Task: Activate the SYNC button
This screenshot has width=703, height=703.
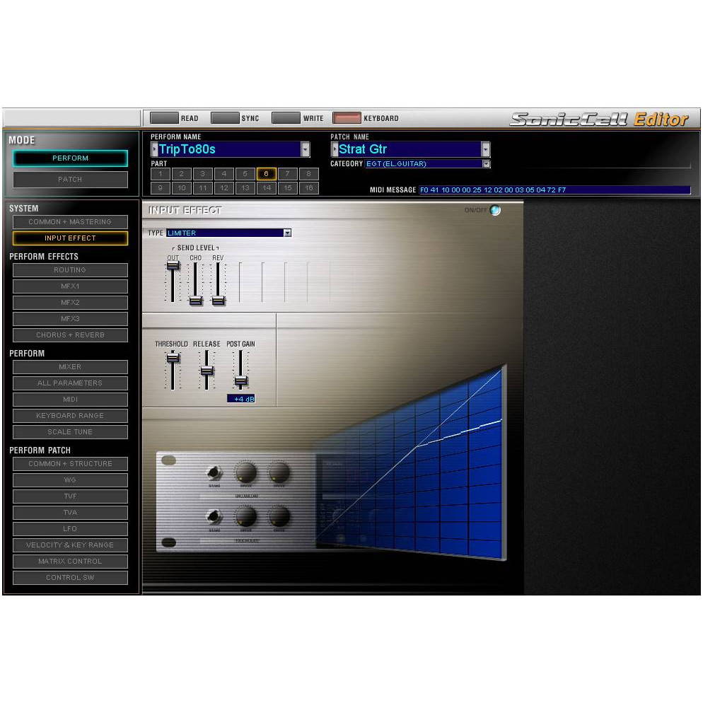Action: pyautogui.click(x=225, y=118)
